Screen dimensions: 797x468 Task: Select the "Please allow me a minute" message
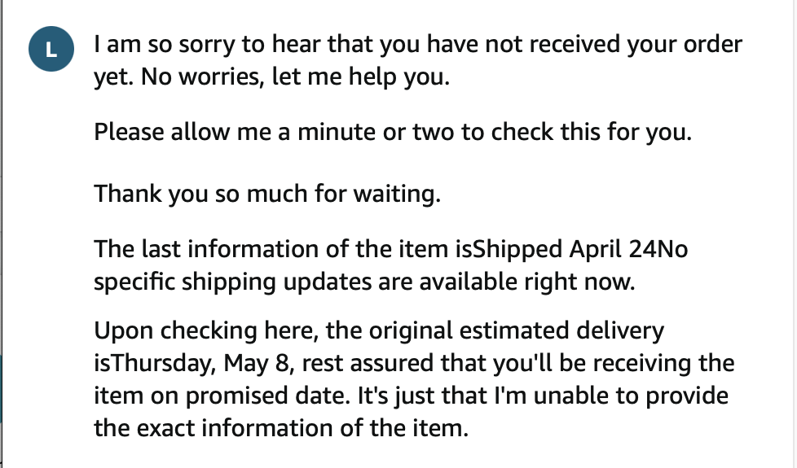pos(393,132)
